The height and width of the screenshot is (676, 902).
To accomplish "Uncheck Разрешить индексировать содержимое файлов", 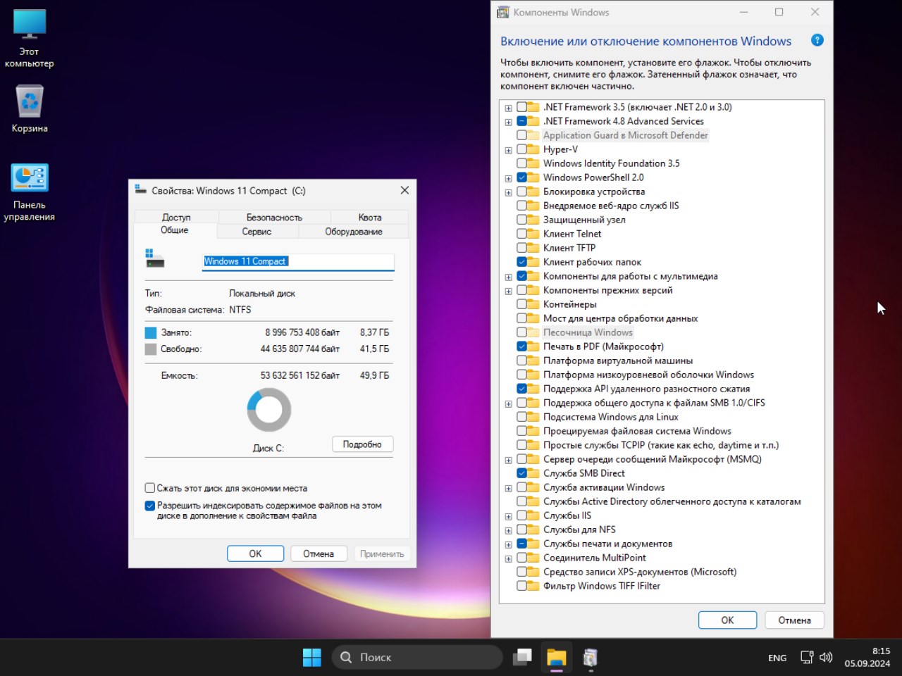I will (x=149, y=506).
